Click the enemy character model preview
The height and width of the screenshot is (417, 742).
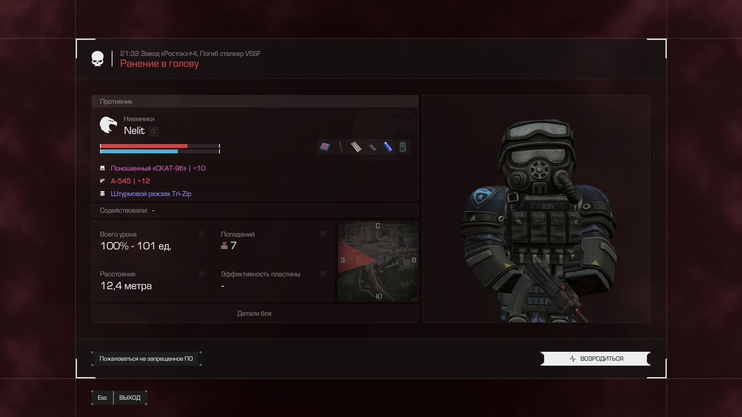click(x=536, y=209)
